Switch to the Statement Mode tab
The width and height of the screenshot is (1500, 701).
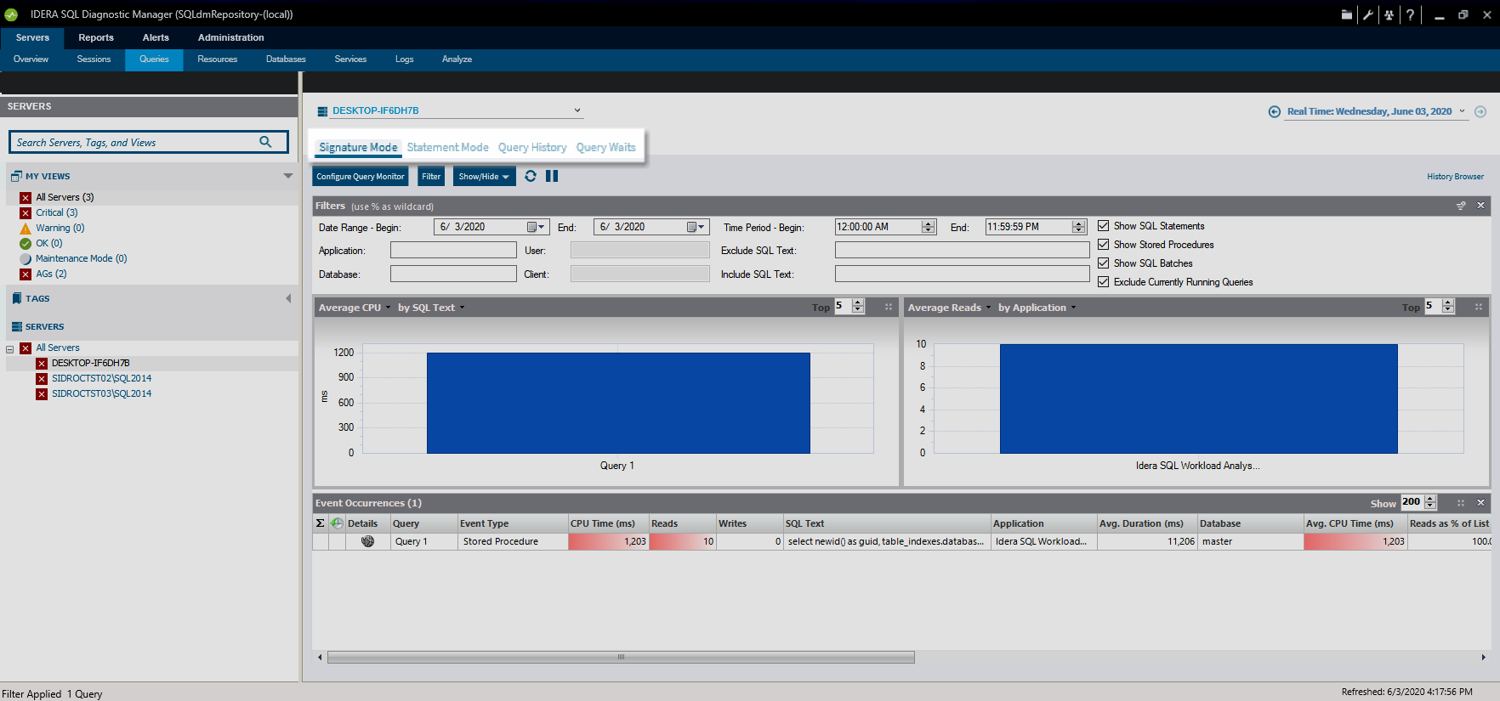coord(447,147)
